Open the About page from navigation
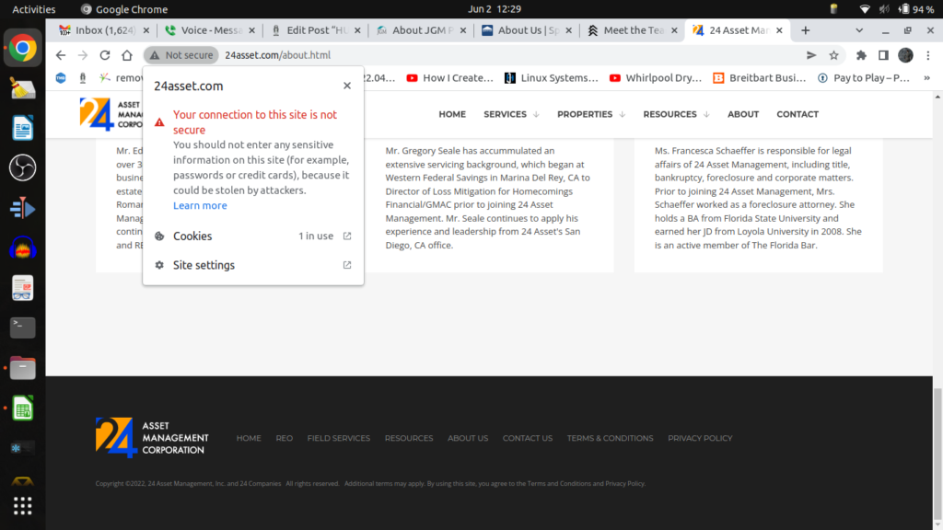943x530 pixels. pyautogui.click(x=743, y=114)
